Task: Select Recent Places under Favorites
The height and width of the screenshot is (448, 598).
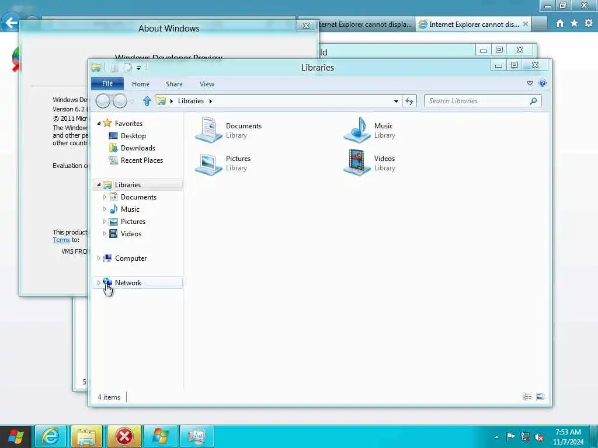Action: coord(142,160)
